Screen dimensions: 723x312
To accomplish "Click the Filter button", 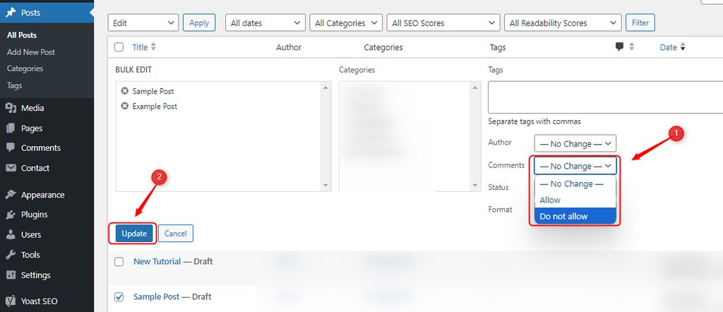I will tap(640, 23).
